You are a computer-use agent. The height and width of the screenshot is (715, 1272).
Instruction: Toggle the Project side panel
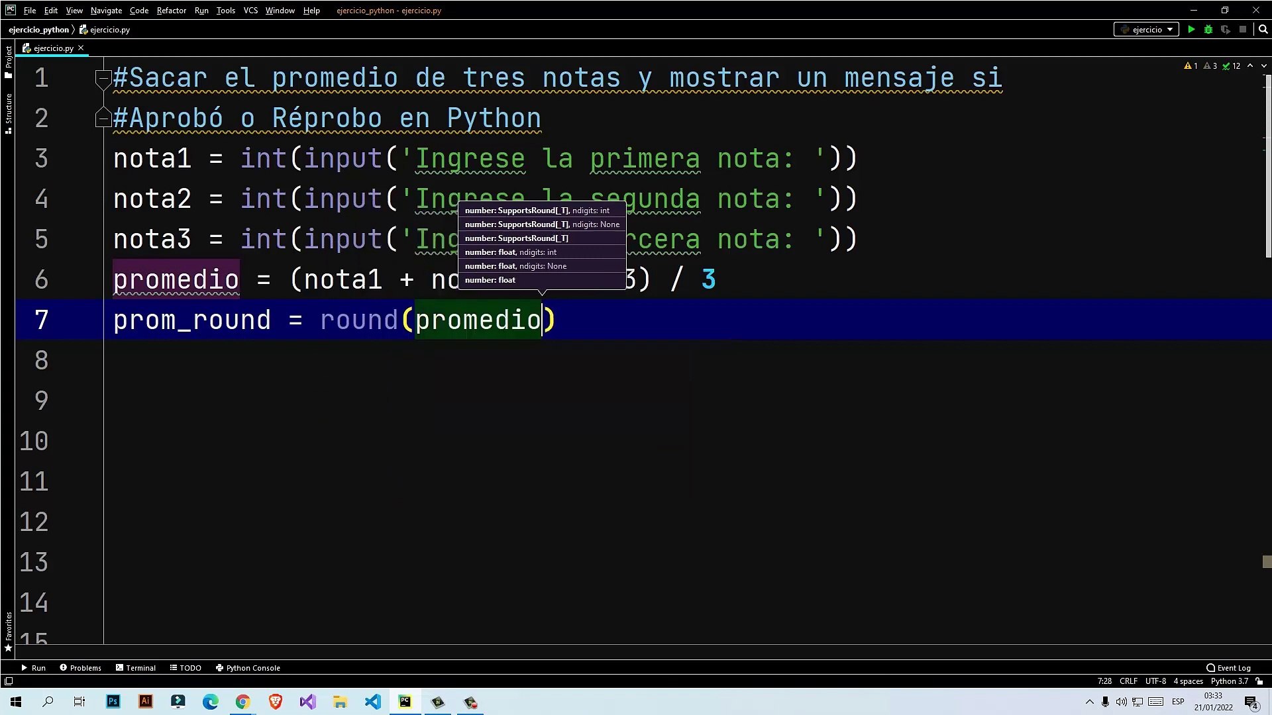click(8, 61)
